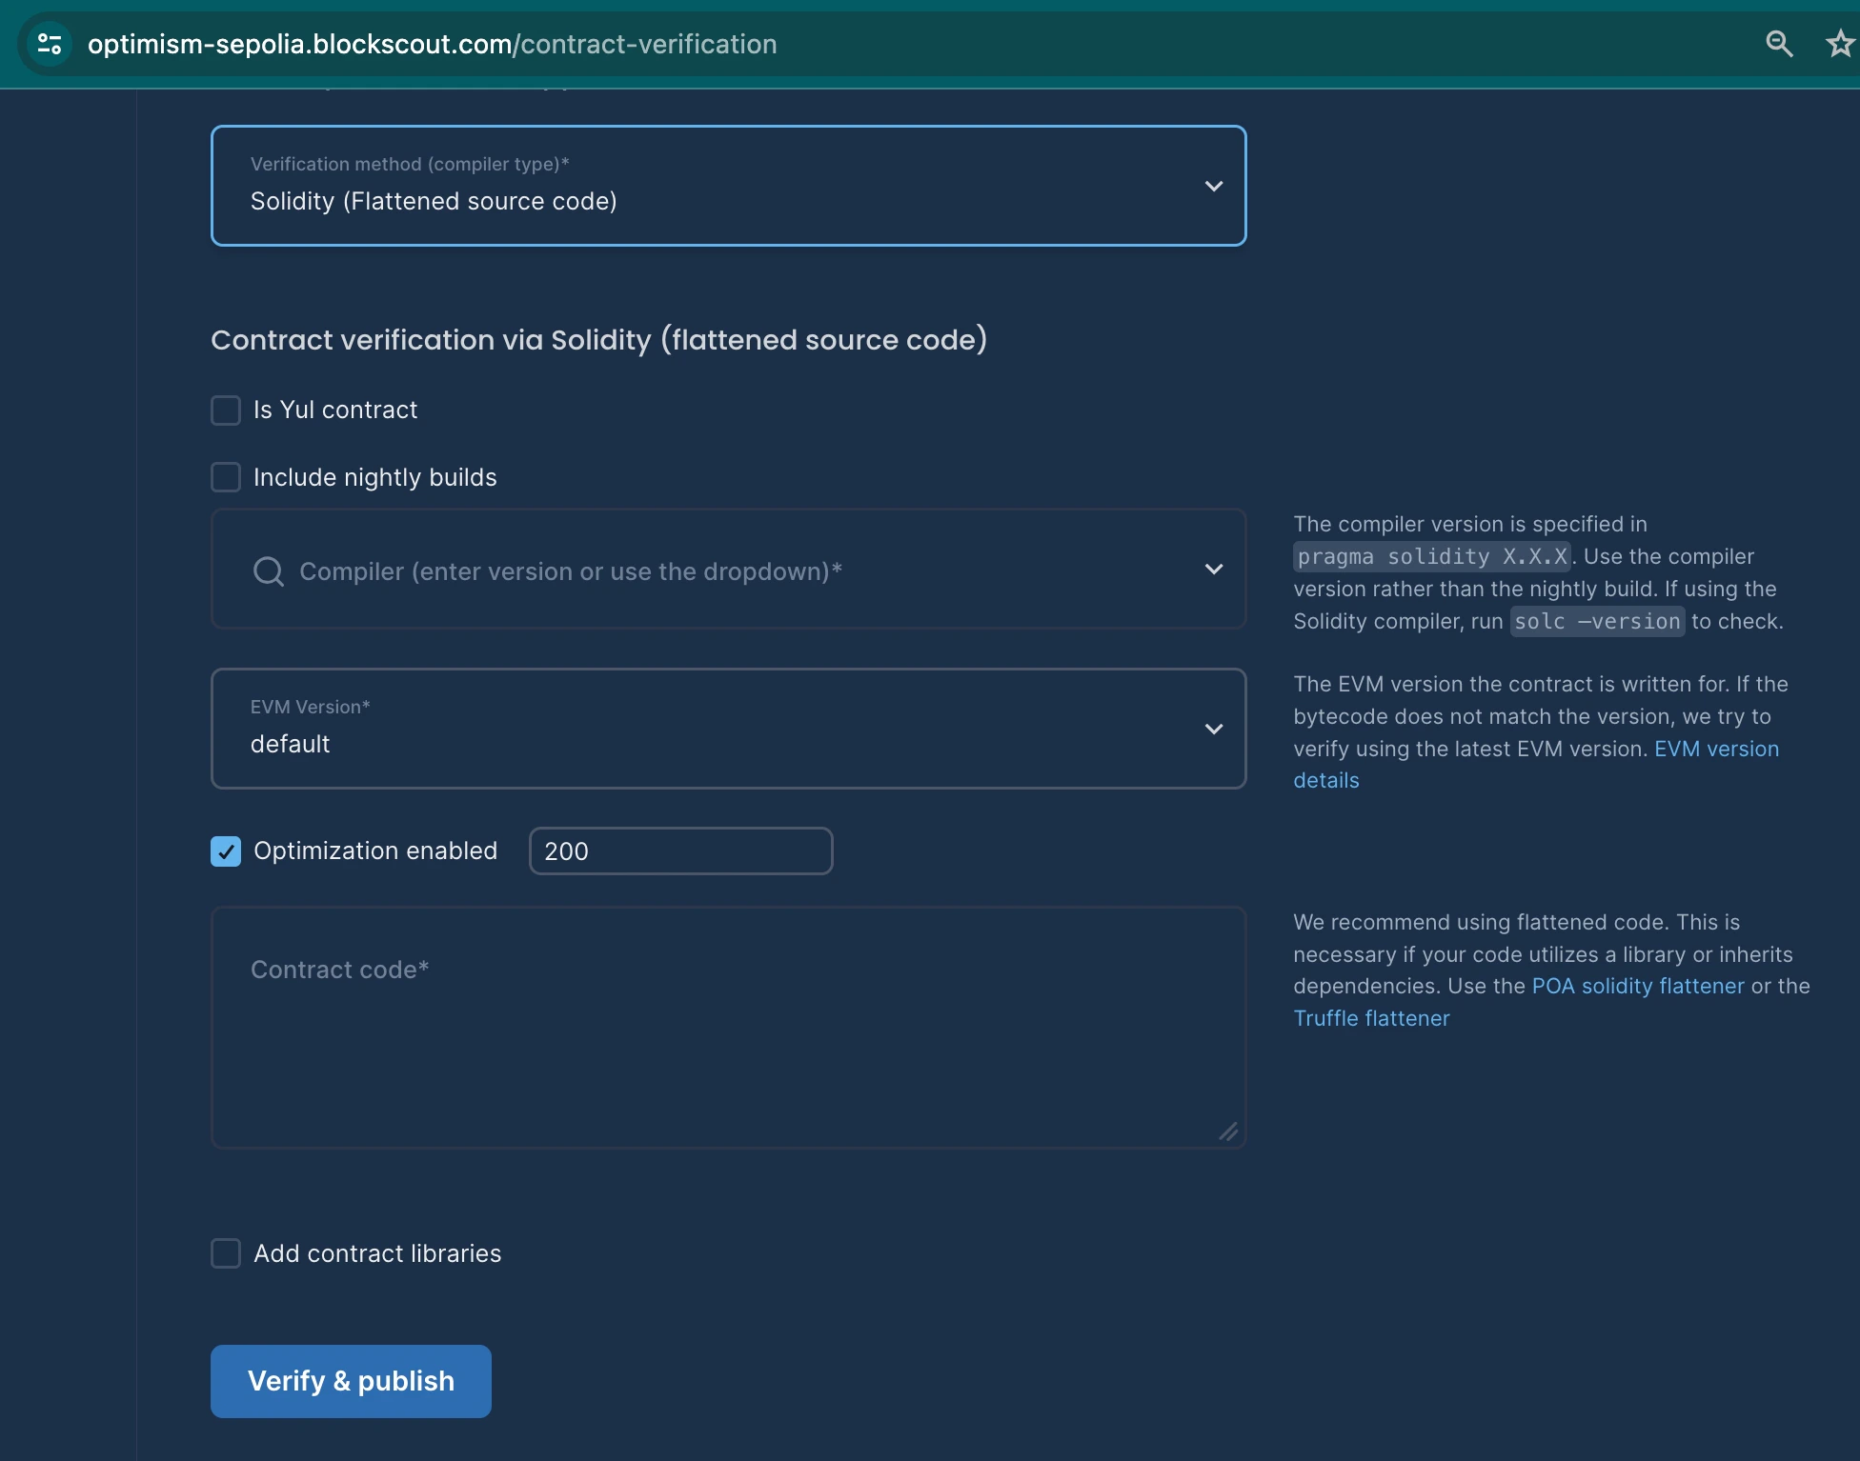
Task: Click the Verify & publish button
Action: pos(351,1381)
